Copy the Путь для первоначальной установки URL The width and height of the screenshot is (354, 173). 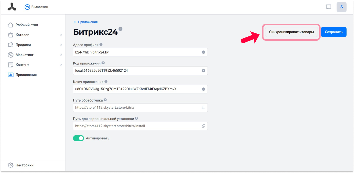[203, 126]
